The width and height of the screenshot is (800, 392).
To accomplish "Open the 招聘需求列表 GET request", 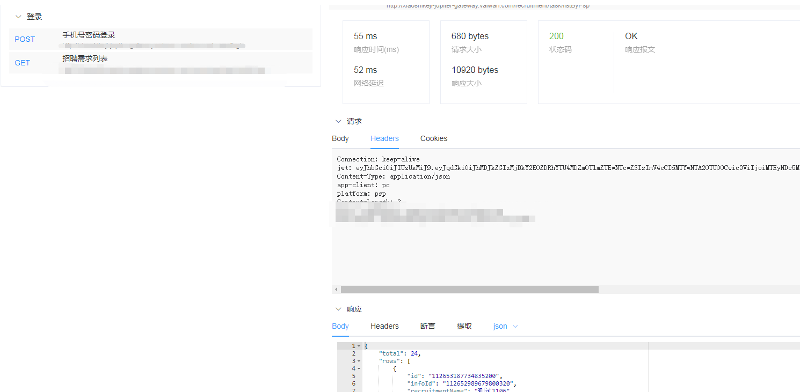I will click(161, 63).
